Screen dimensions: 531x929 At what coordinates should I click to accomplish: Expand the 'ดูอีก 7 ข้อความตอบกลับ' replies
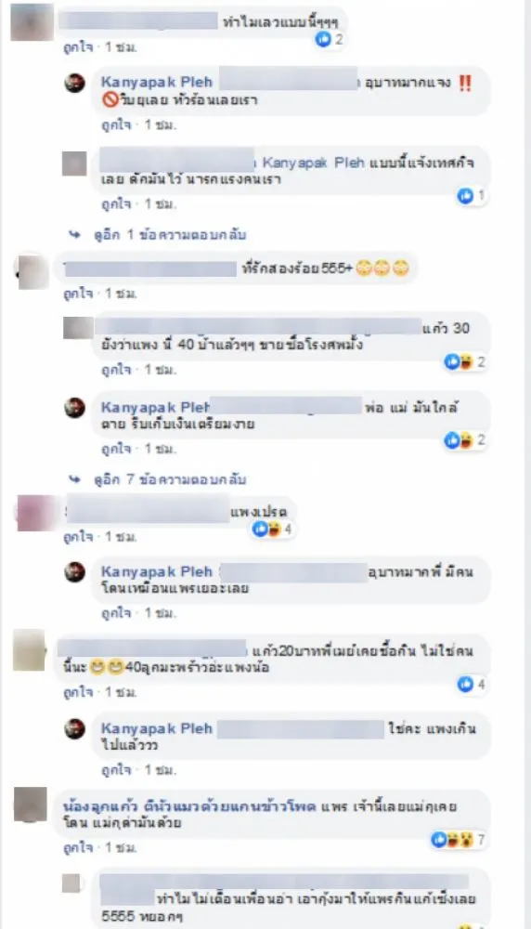pos(170,479)
